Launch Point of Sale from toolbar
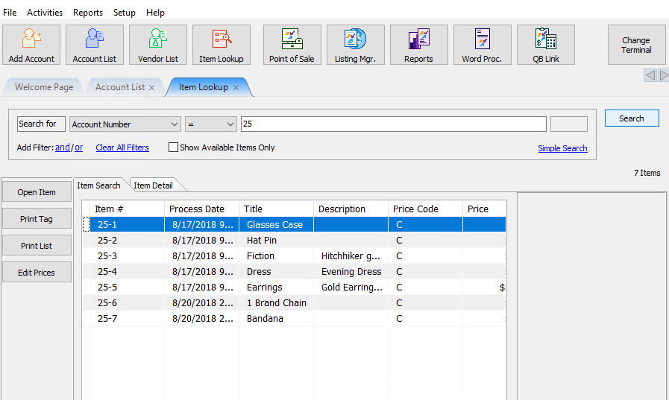 (x=292, y=45)
